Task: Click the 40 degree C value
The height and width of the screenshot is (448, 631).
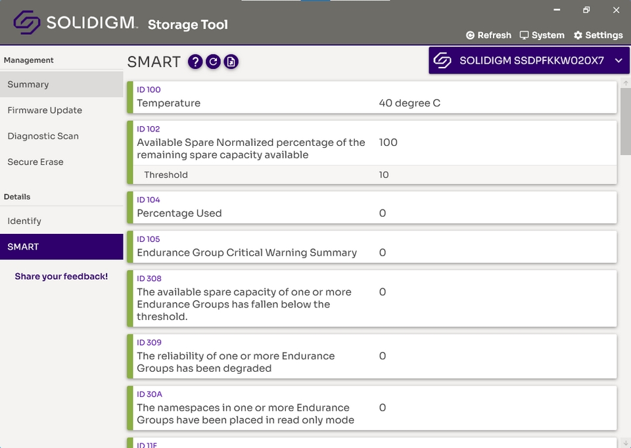Action: click(x=409, y=103)
